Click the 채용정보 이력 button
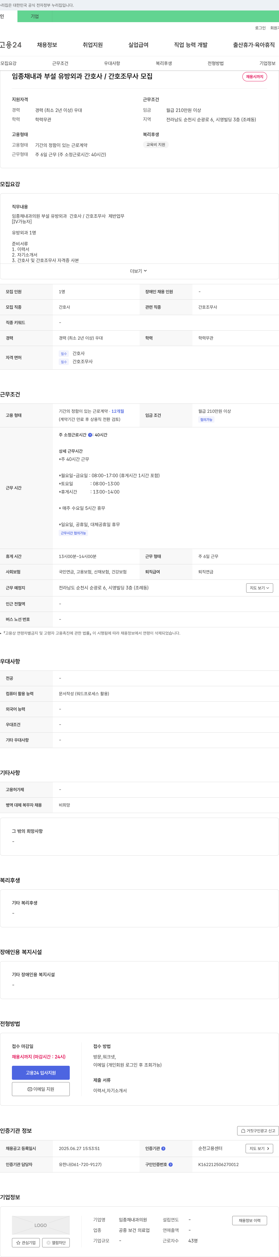Viewport: 279px width, 1257px height. point(249,1220)
